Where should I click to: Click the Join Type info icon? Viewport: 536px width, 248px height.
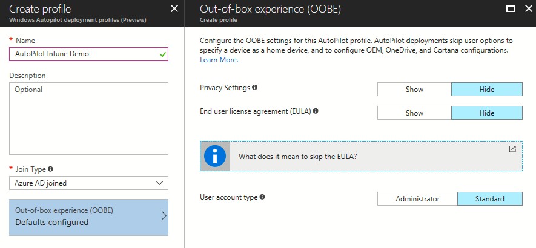50,169
